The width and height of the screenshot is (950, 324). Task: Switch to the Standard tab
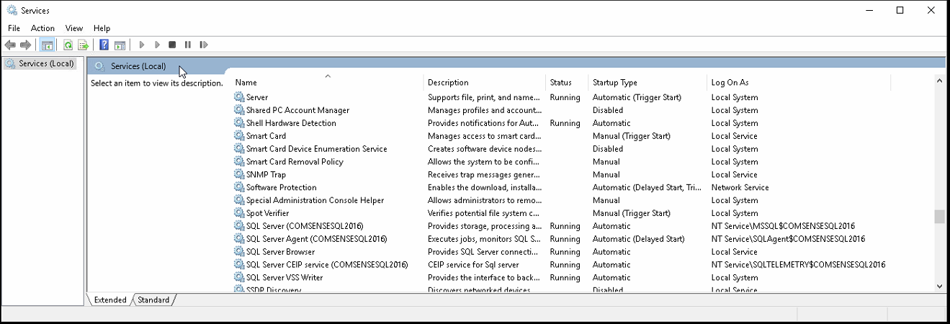coord(153,300)
